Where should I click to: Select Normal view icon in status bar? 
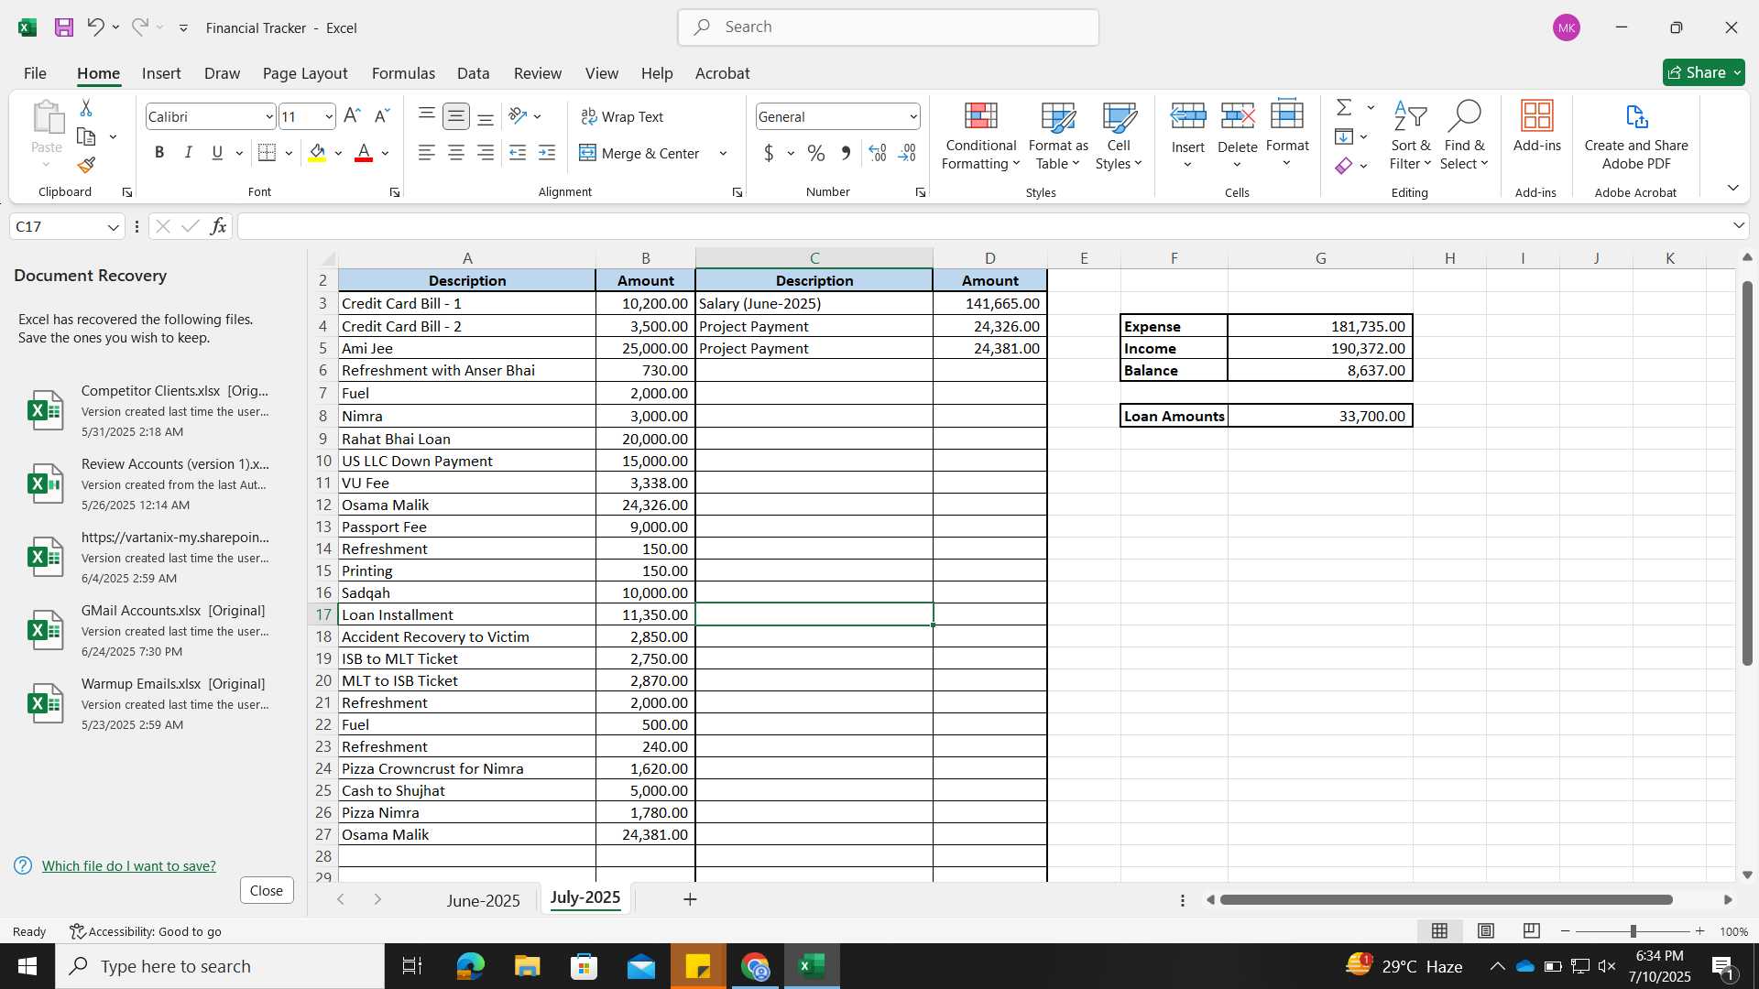1440,931
